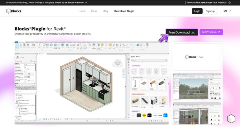240x127 pixels.
Task: Open the Plans nav item
Action: click(x=94, y=11)
